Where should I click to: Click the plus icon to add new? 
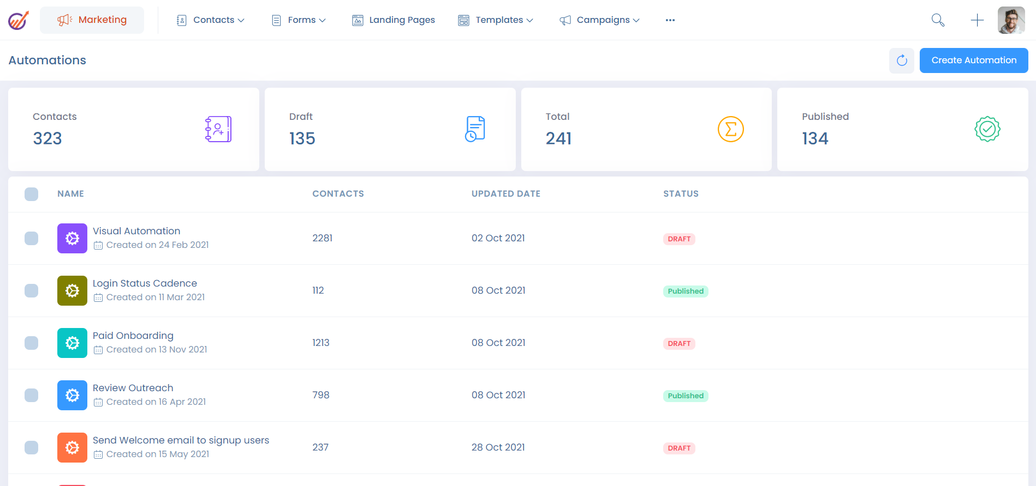pos(977,20)
